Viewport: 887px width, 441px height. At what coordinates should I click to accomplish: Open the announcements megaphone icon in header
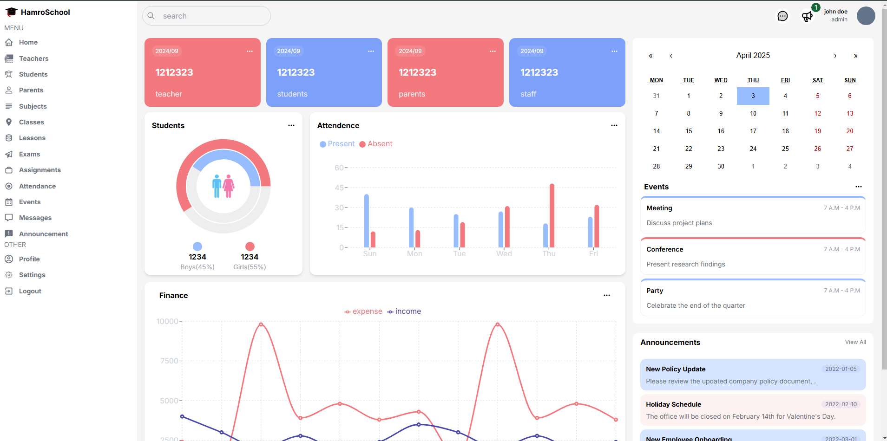(808, 16)
